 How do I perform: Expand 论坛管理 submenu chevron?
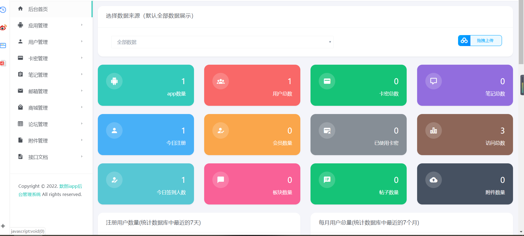click(82, 124)
